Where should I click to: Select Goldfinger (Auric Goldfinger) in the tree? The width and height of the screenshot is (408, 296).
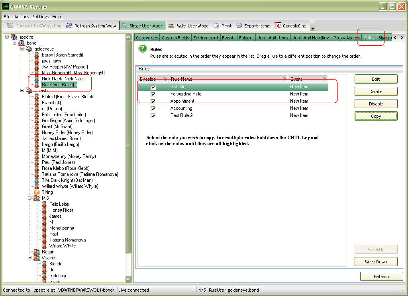69,121
